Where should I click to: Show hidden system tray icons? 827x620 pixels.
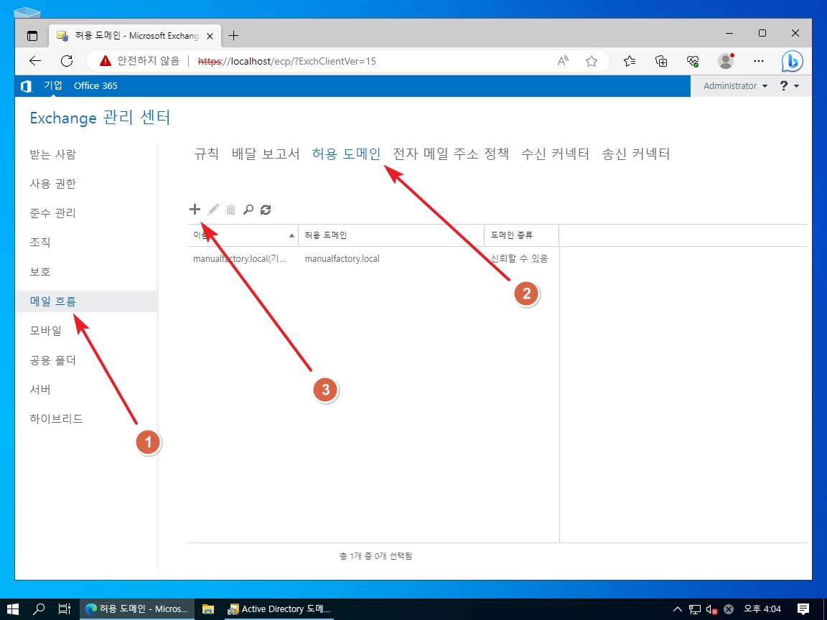678,609
